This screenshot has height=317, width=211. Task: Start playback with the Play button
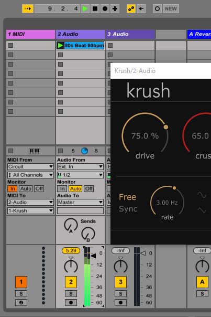point(85,9)
